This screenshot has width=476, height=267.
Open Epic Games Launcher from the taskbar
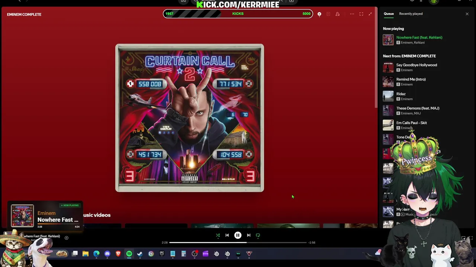point(162,254)
